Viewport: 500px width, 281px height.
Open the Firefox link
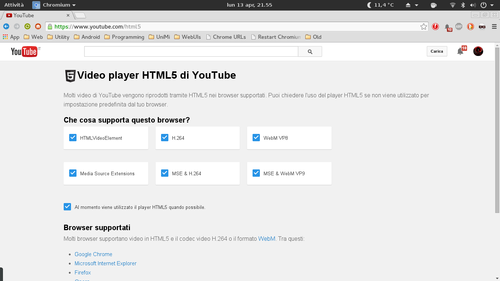(x=83, y=273)
